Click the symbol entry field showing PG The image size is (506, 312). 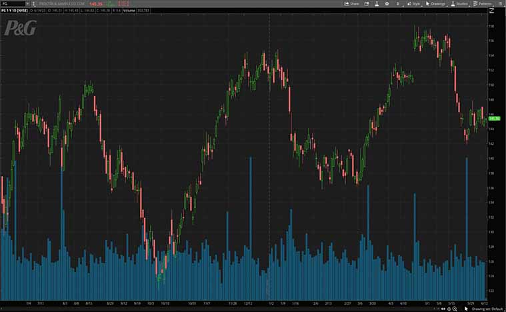13,4
